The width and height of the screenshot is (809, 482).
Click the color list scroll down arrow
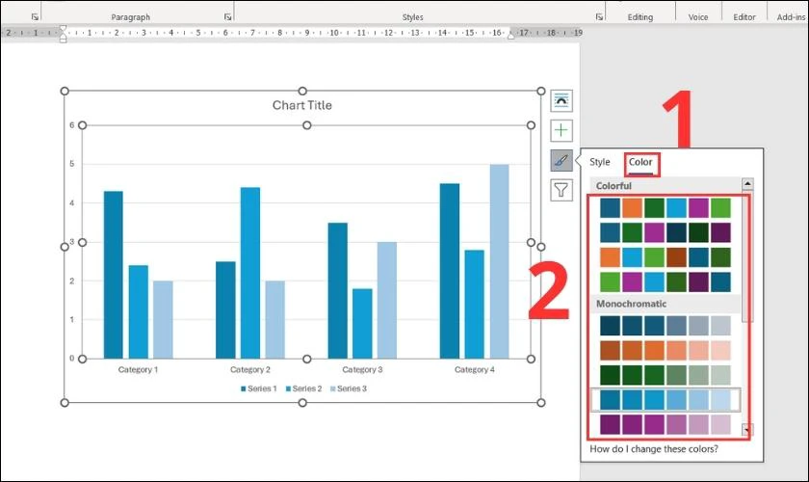[747, 429]
